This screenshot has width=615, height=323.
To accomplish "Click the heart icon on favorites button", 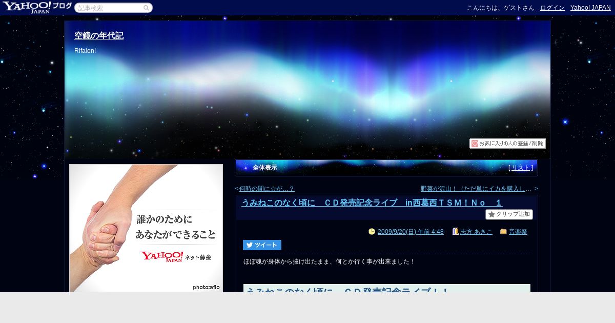I will [475, 144].
